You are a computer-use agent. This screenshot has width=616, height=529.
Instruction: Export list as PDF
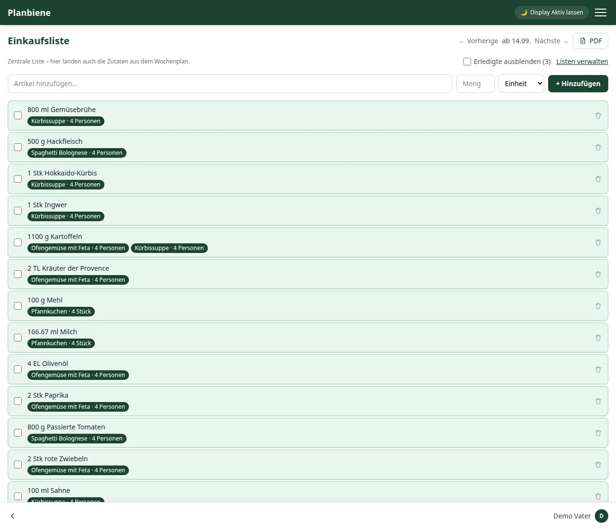[x=590, y=41]
